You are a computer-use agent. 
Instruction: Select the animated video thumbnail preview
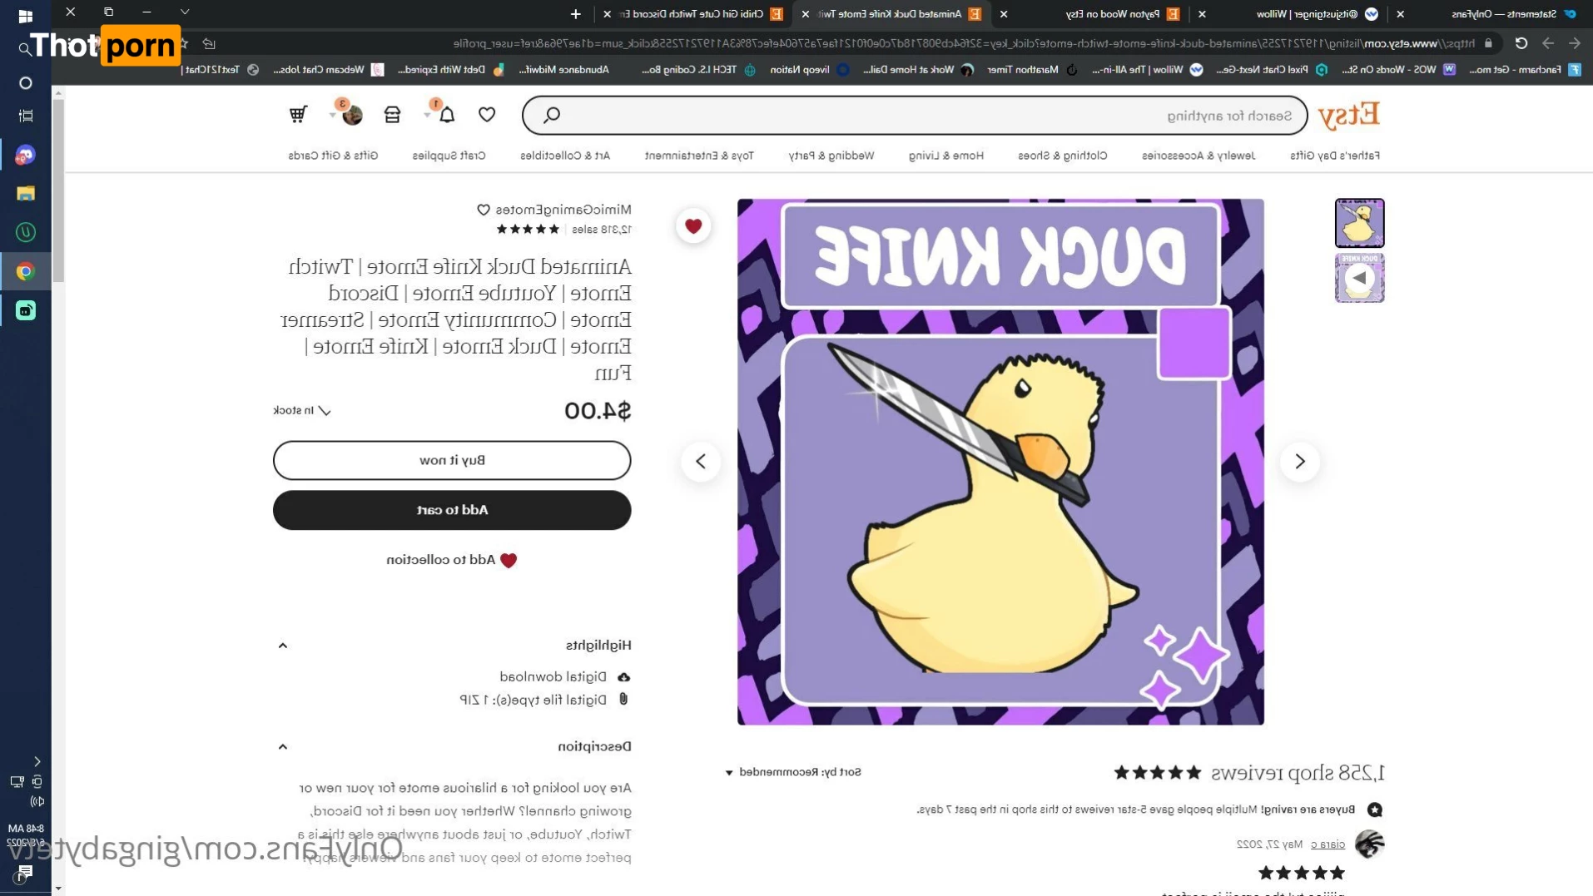[x=1359, y=278]
